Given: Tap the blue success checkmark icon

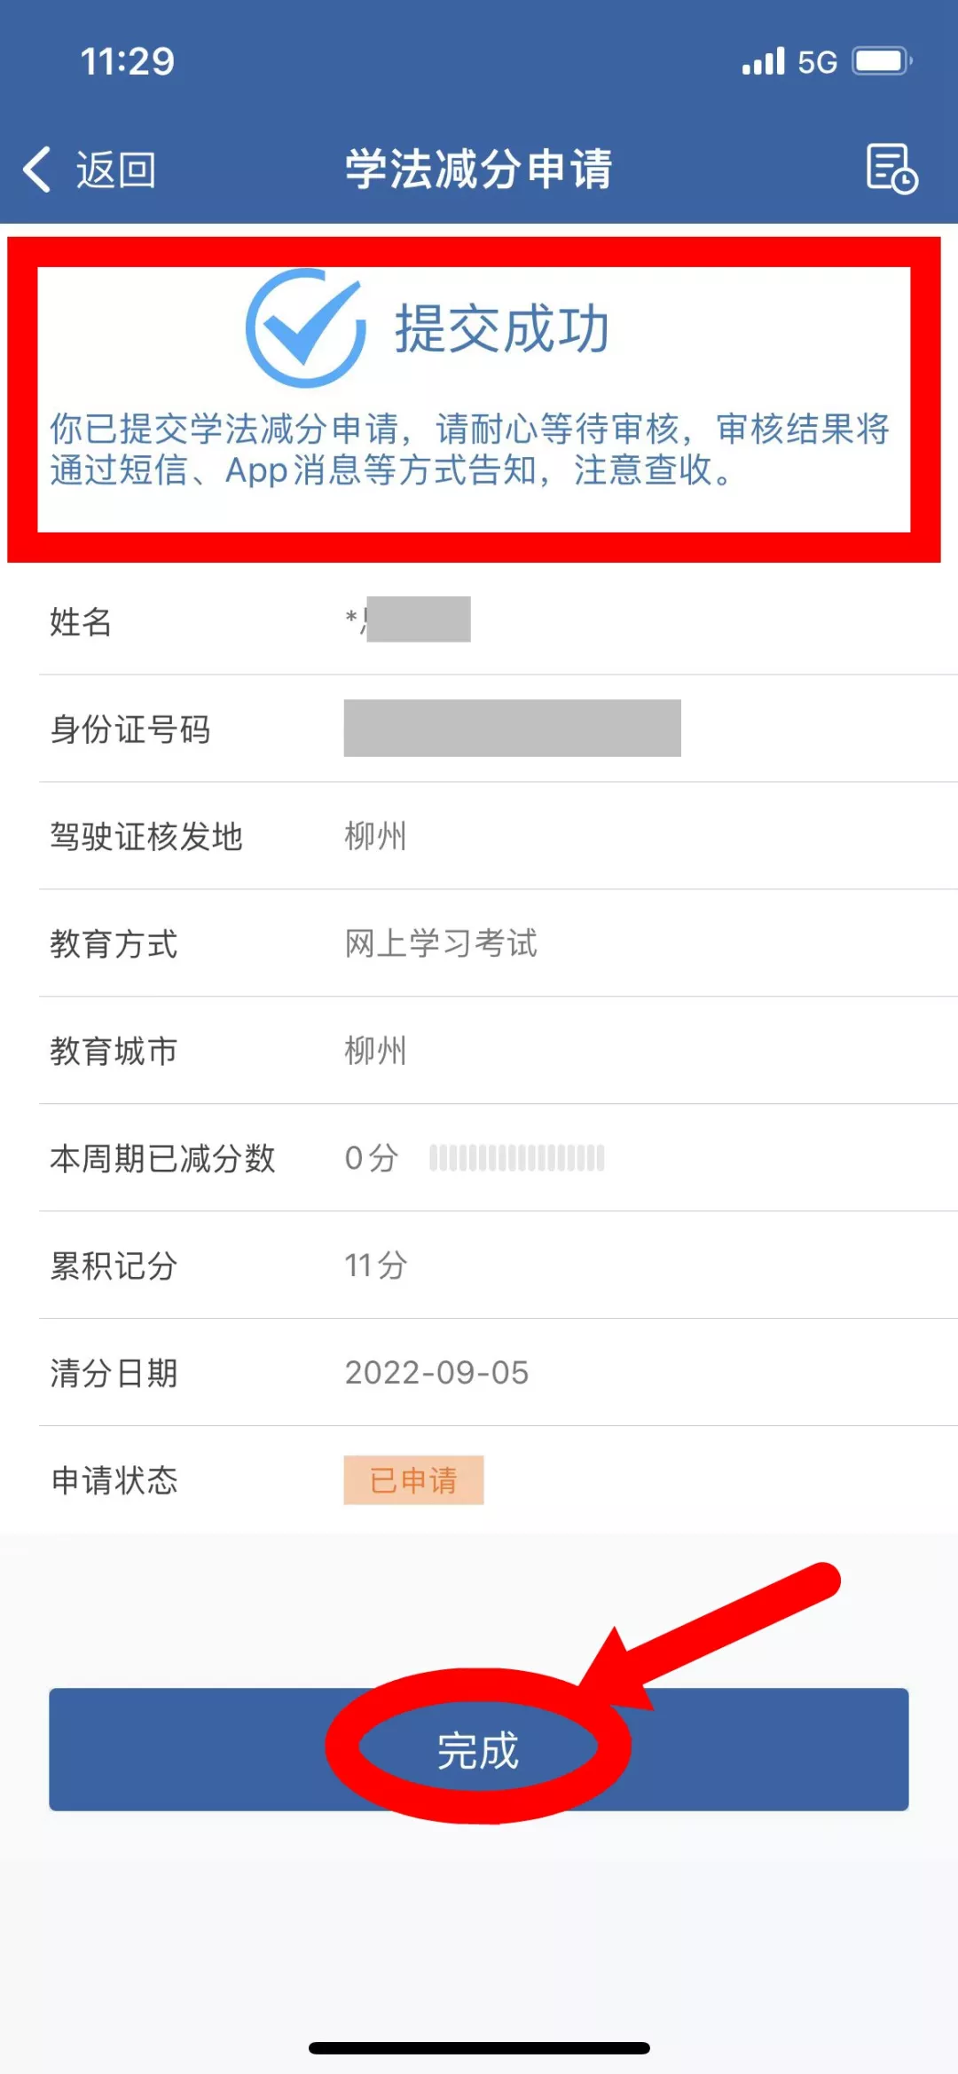Looking at the screenshot, I should (x=306, y=328).
